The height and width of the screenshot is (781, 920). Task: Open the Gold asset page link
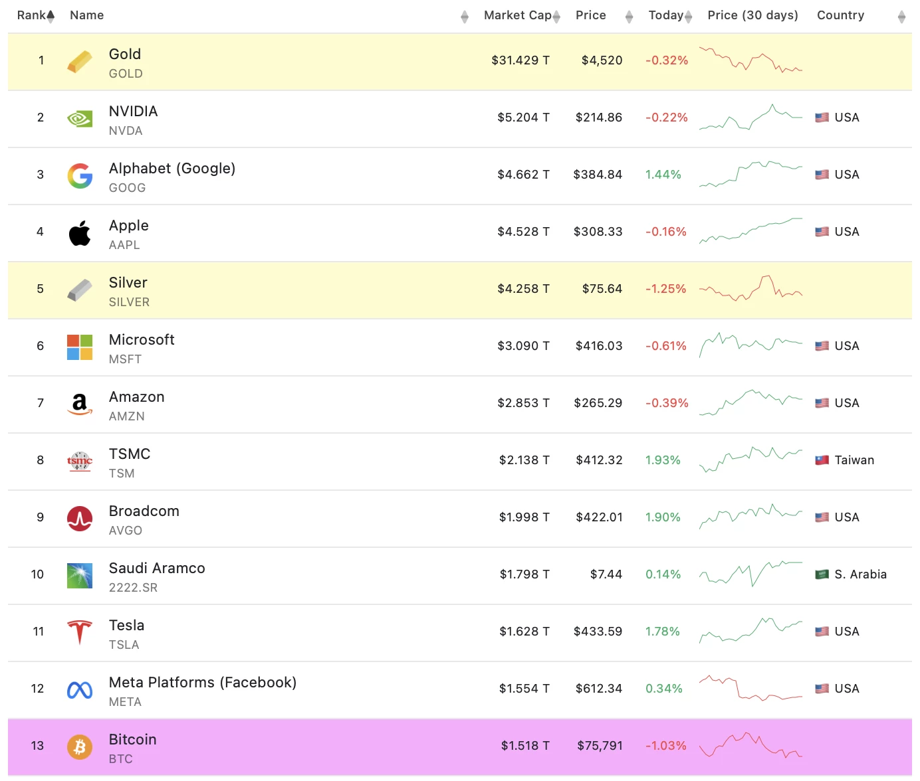pyautogui.click(x=125, y=54)
